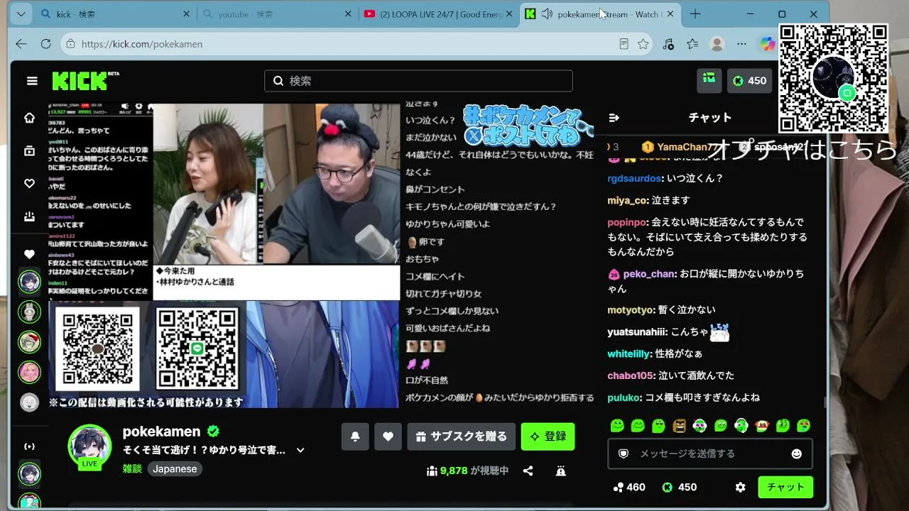Switch to the LOOPA LIVE 24/7 tab

tap(439, 14)
